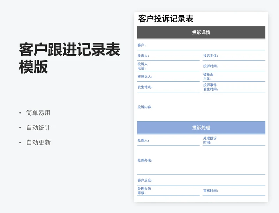The image size is (279, 213).
Task: Click the "客户反应:" field
Action: tap(201, 180)
